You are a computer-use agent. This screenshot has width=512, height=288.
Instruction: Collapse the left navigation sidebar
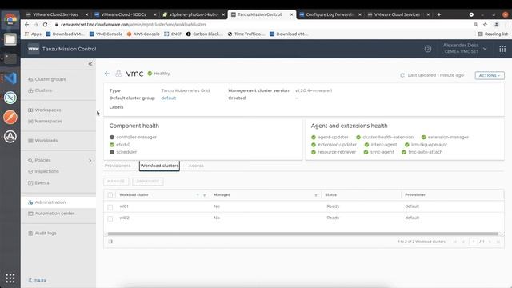click(x=90, y=64)
